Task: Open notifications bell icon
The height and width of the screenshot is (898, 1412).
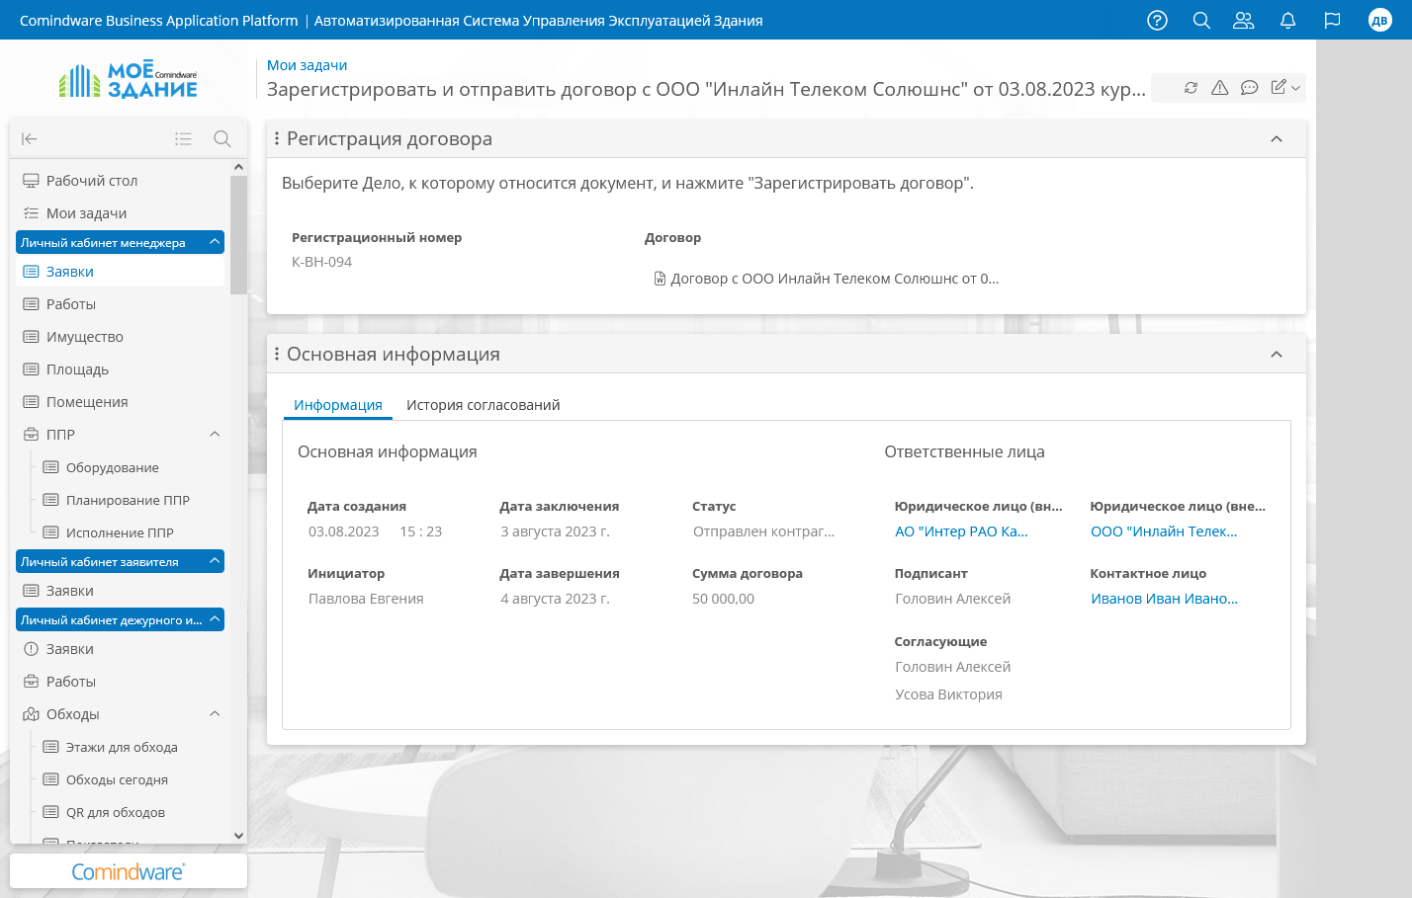Action: tap(1287, 20)
